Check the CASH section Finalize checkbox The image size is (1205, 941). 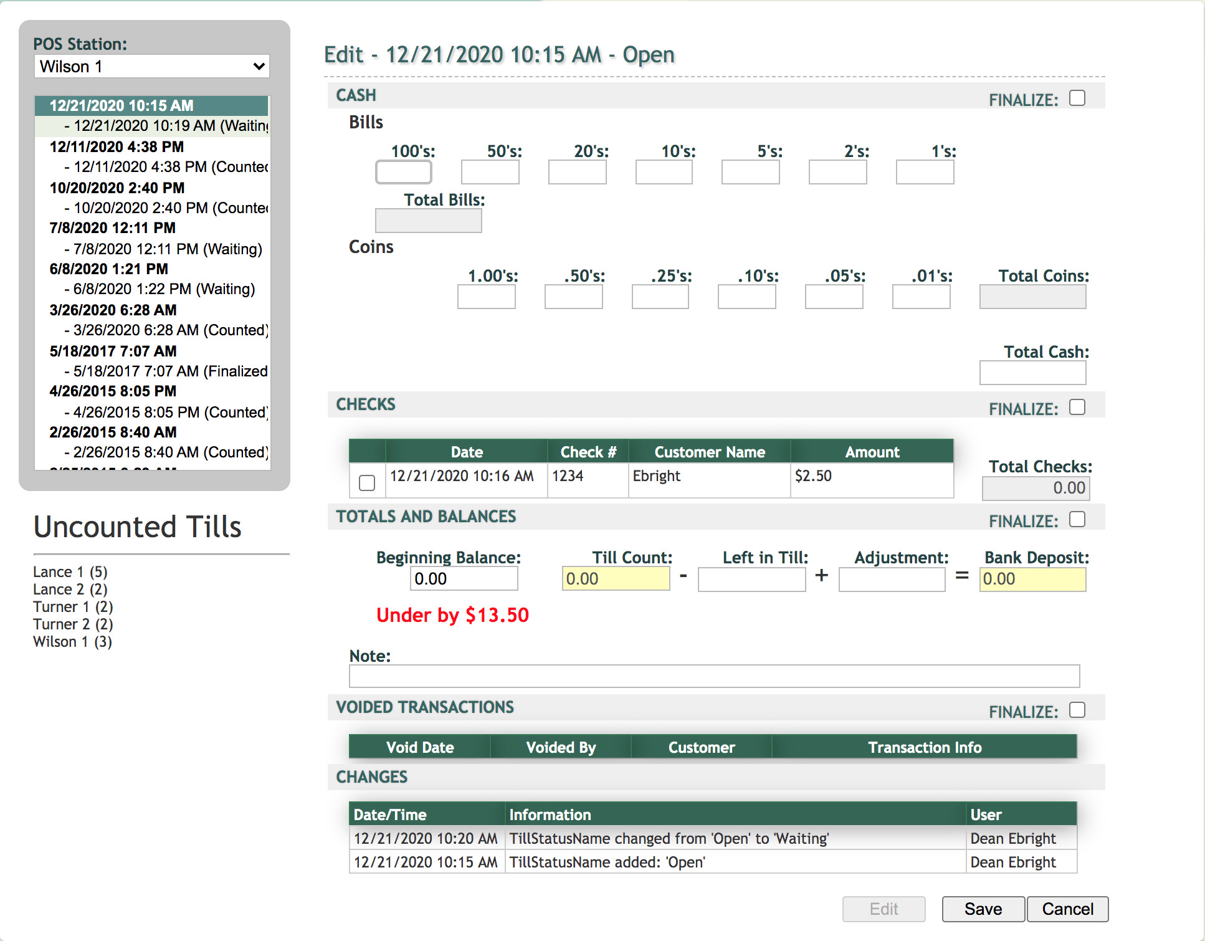[x=1077, y=98]
